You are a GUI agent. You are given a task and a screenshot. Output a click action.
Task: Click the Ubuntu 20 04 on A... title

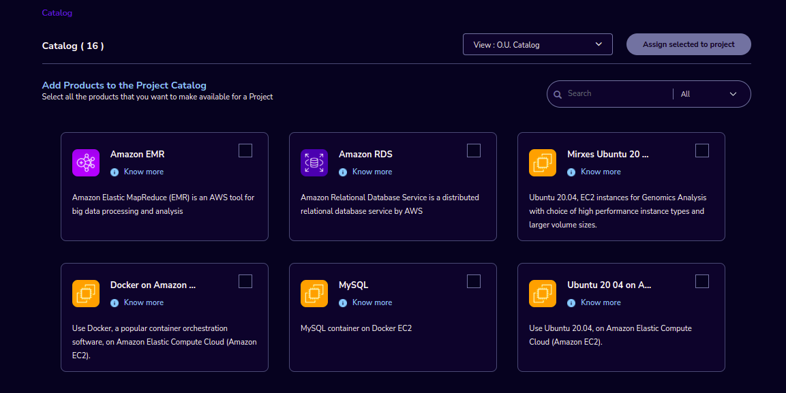[609, 285]
